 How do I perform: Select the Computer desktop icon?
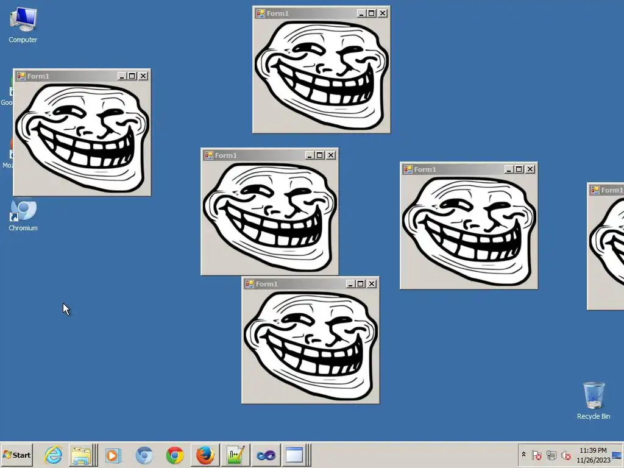23,24
